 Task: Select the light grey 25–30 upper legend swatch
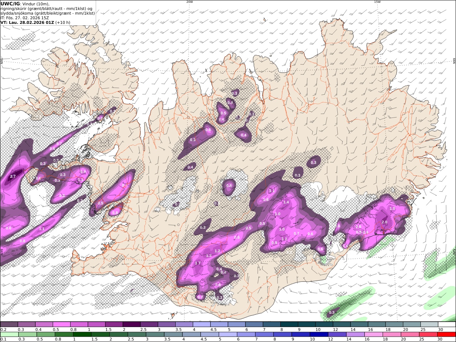pyautogui.click(x=429, y=325)
